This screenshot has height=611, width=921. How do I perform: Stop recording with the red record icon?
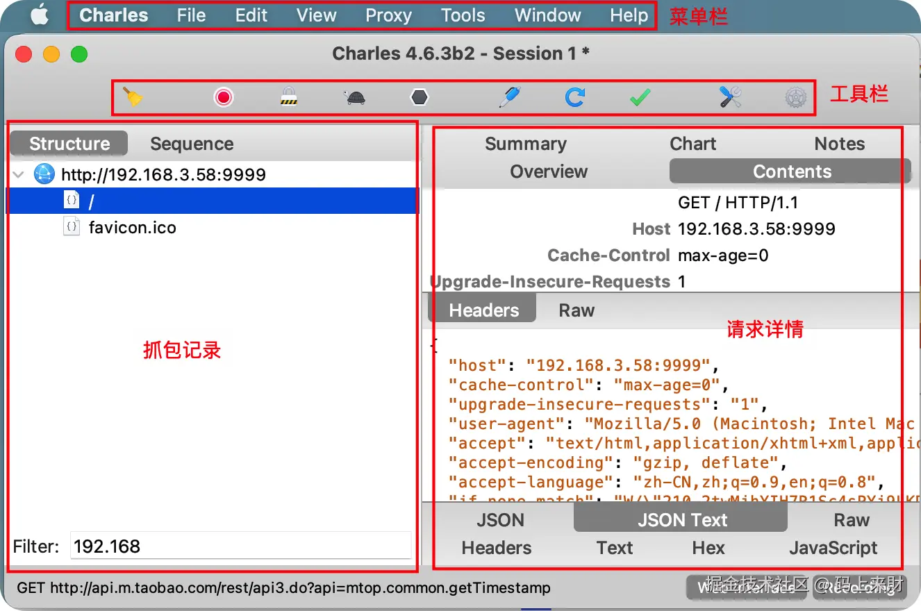point(222,97)
